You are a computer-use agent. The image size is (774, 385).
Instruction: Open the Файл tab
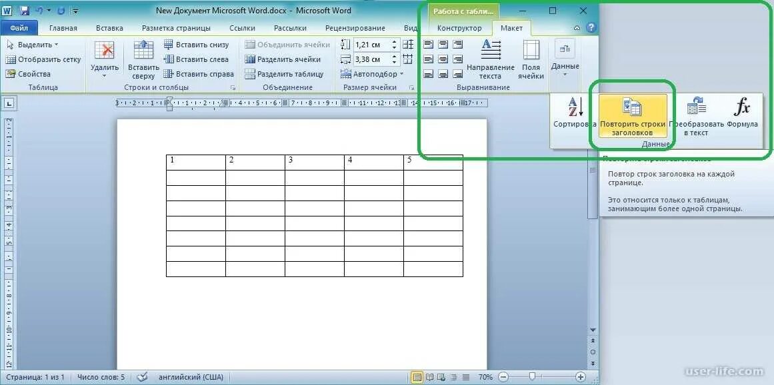pos(19,28)
